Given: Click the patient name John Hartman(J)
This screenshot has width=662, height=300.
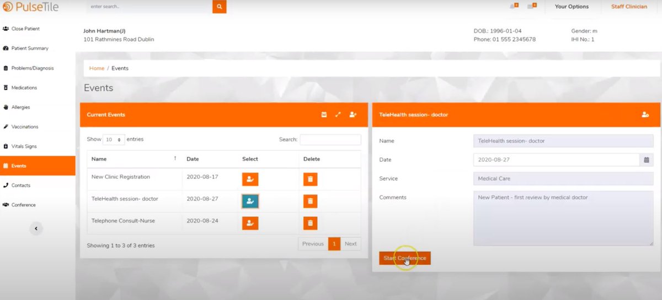Looking at the screenshot, I should (x=104, y=31).
